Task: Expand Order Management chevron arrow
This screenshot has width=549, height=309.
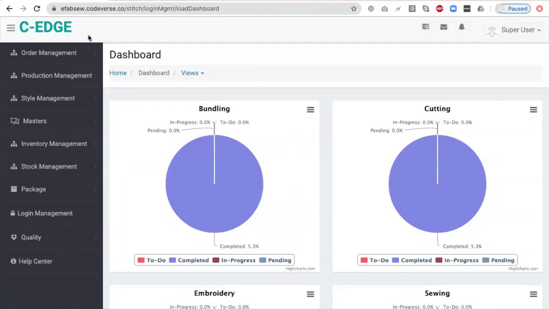Action: click(x=95, y=53)
